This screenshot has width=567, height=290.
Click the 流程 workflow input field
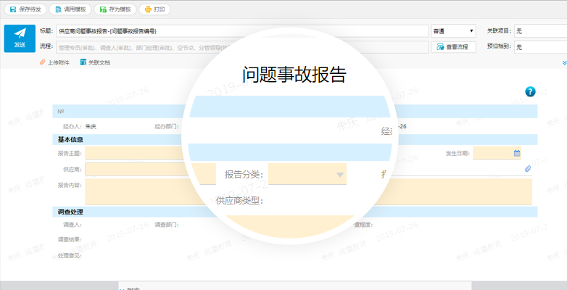coord(145,47)
